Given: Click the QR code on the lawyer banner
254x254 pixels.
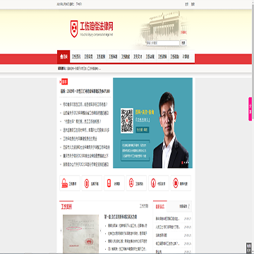Looking at the screenshot, I should pyautogui.click(x=127, y=121).
